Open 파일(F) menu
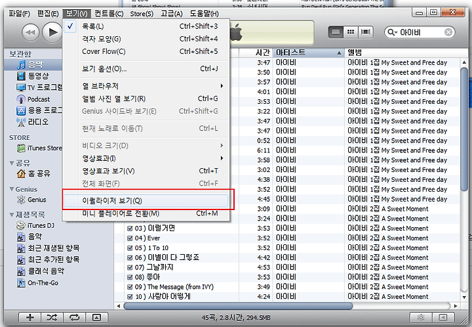The width and height of the screenshot is (472, 327). (x=19, y=14)
